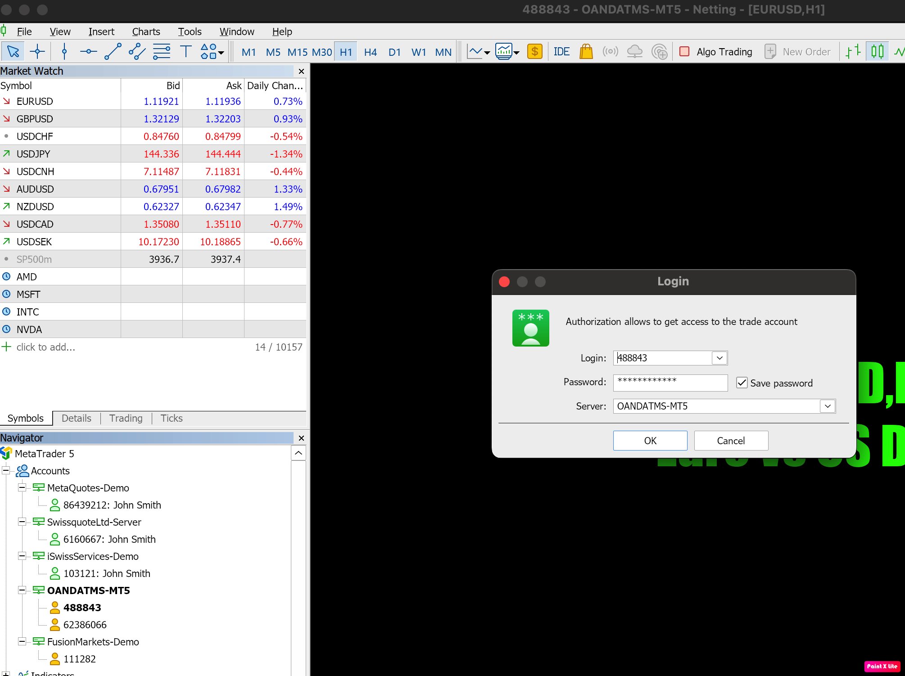Toggle Algo Trading
The image size is (905, 676).
tap(715, 52)
